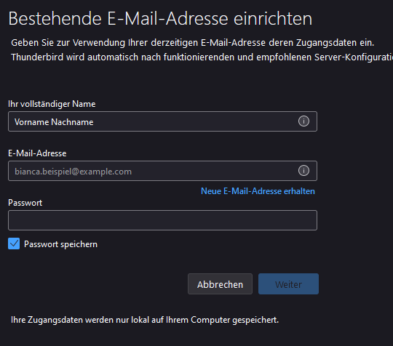Click the Thunderbird wird automatisch description line

[202, 57]
